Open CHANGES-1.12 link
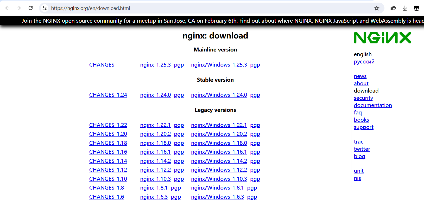This screenshot has width=424, height=201. point(108,170)
